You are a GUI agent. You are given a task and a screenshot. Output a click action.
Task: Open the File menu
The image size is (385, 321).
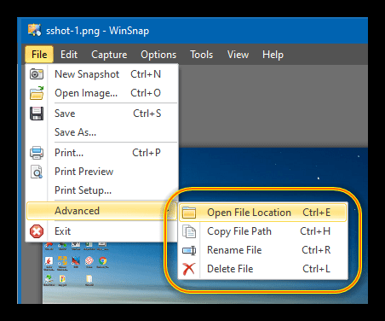tap(39, 55)
